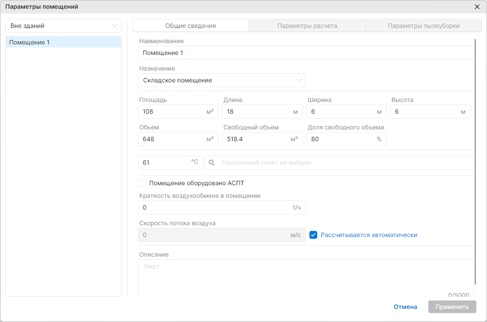The image size is (487, 322).
Task: Click the Доля свободного объема field
Action: 346,139
